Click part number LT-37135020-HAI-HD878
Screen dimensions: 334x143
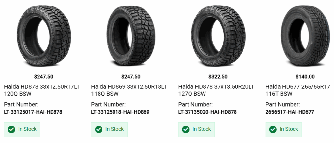click(207, 112)
